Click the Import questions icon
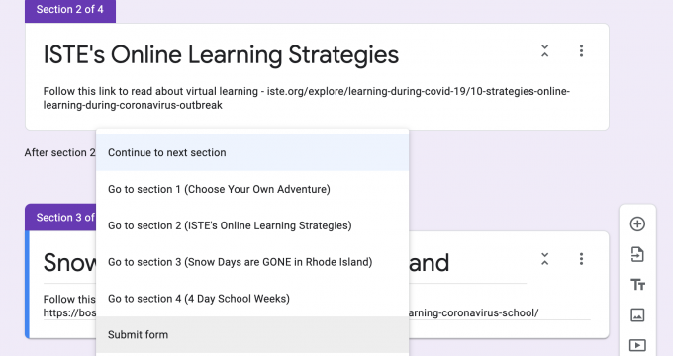 click(x=637, y=254)
